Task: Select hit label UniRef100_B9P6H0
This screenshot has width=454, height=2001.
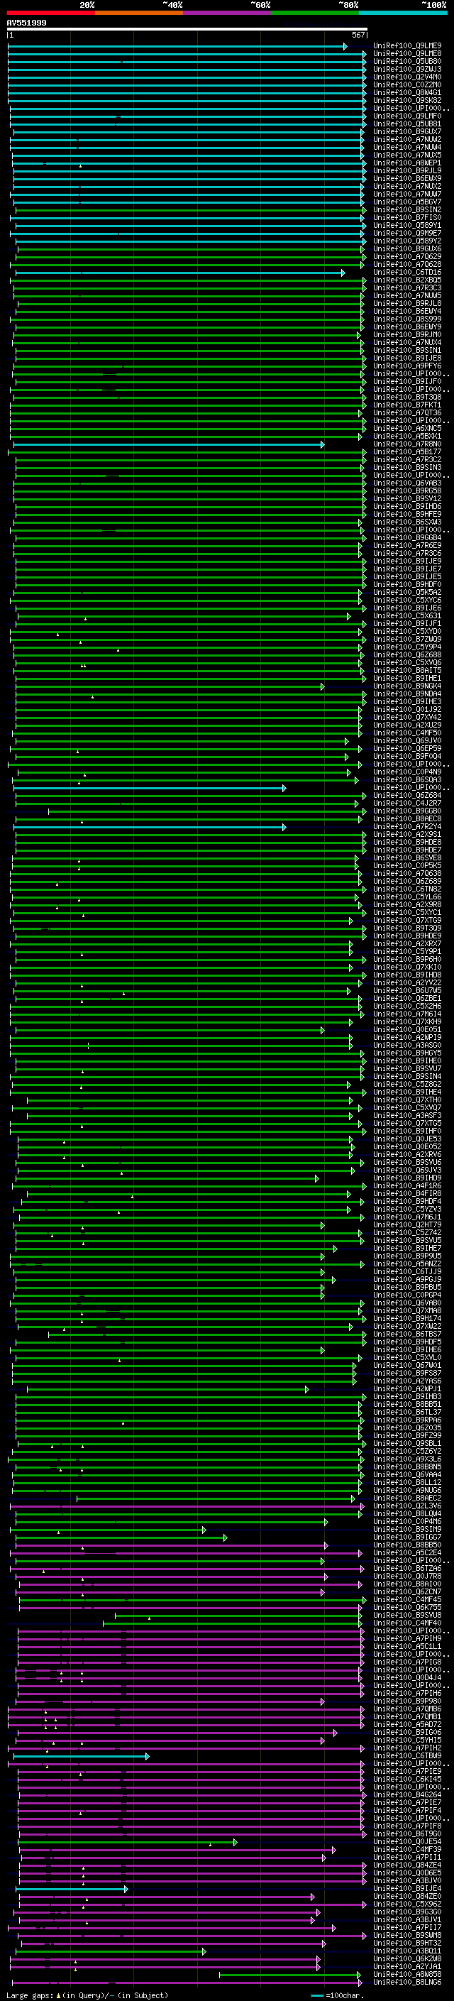Action: (x=407, y=960)
